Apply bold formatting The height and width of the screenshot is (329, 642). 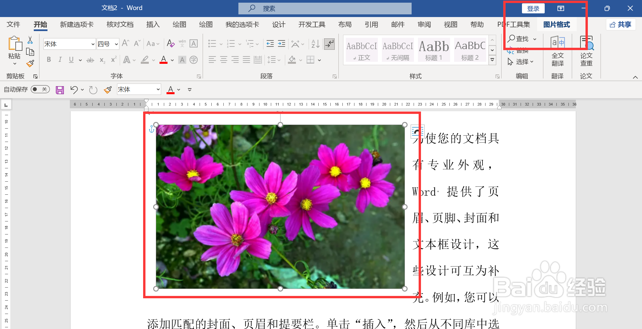pos(49,59)
